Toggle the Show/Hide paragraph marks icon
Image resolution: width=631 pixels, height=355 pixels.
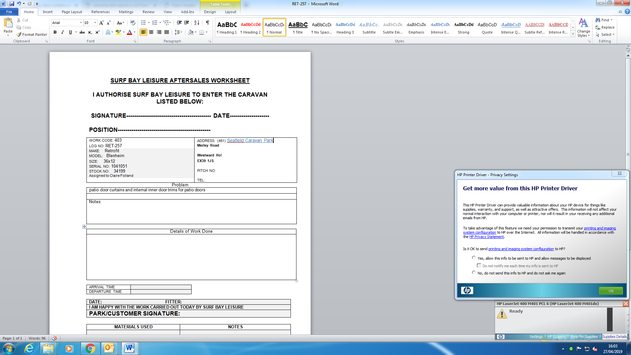tap(207, 23)
